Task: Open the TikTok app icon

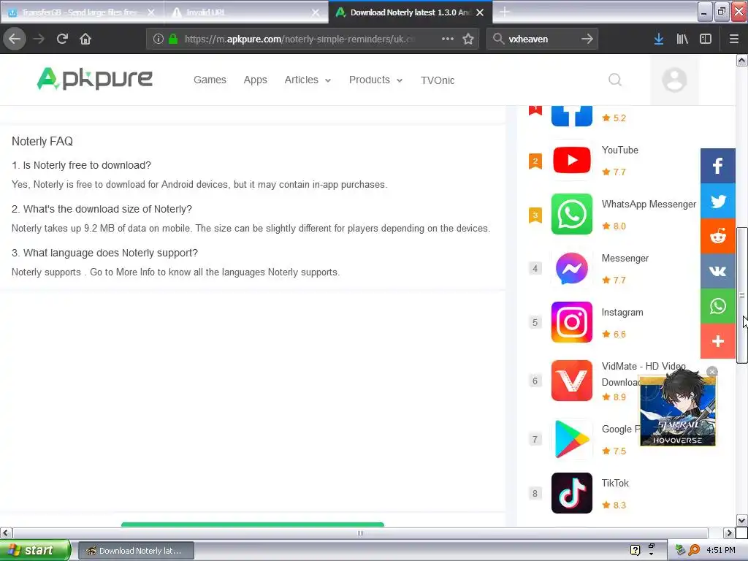Action: point(571,493)
